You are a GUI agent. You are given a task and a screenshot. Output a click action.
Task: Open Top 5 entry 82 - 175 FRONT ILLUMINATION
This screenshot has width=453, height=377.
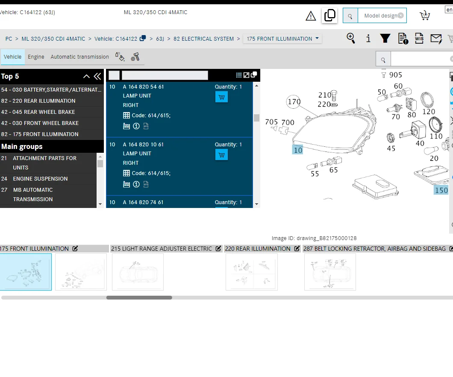pos(52,134)
